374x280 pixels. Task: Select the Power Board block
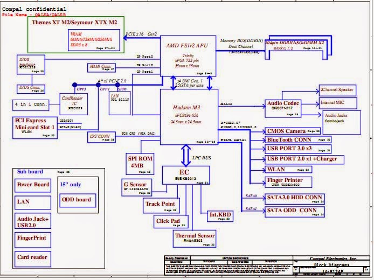click(x=33, y=185)
